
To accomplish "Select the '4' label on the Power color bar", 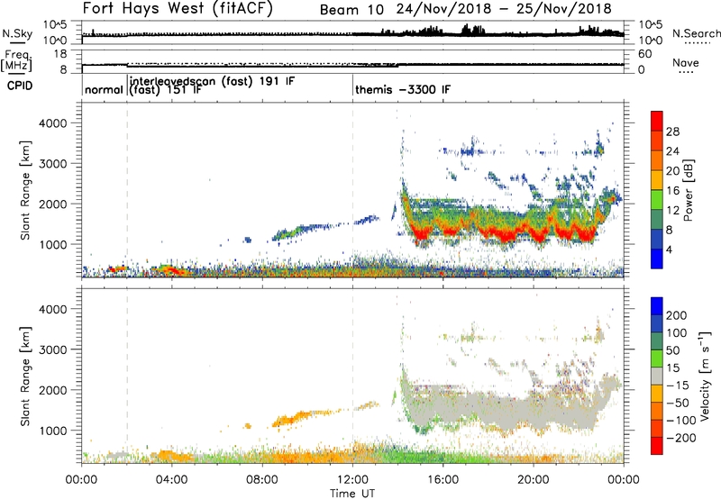I will (669, 249).
